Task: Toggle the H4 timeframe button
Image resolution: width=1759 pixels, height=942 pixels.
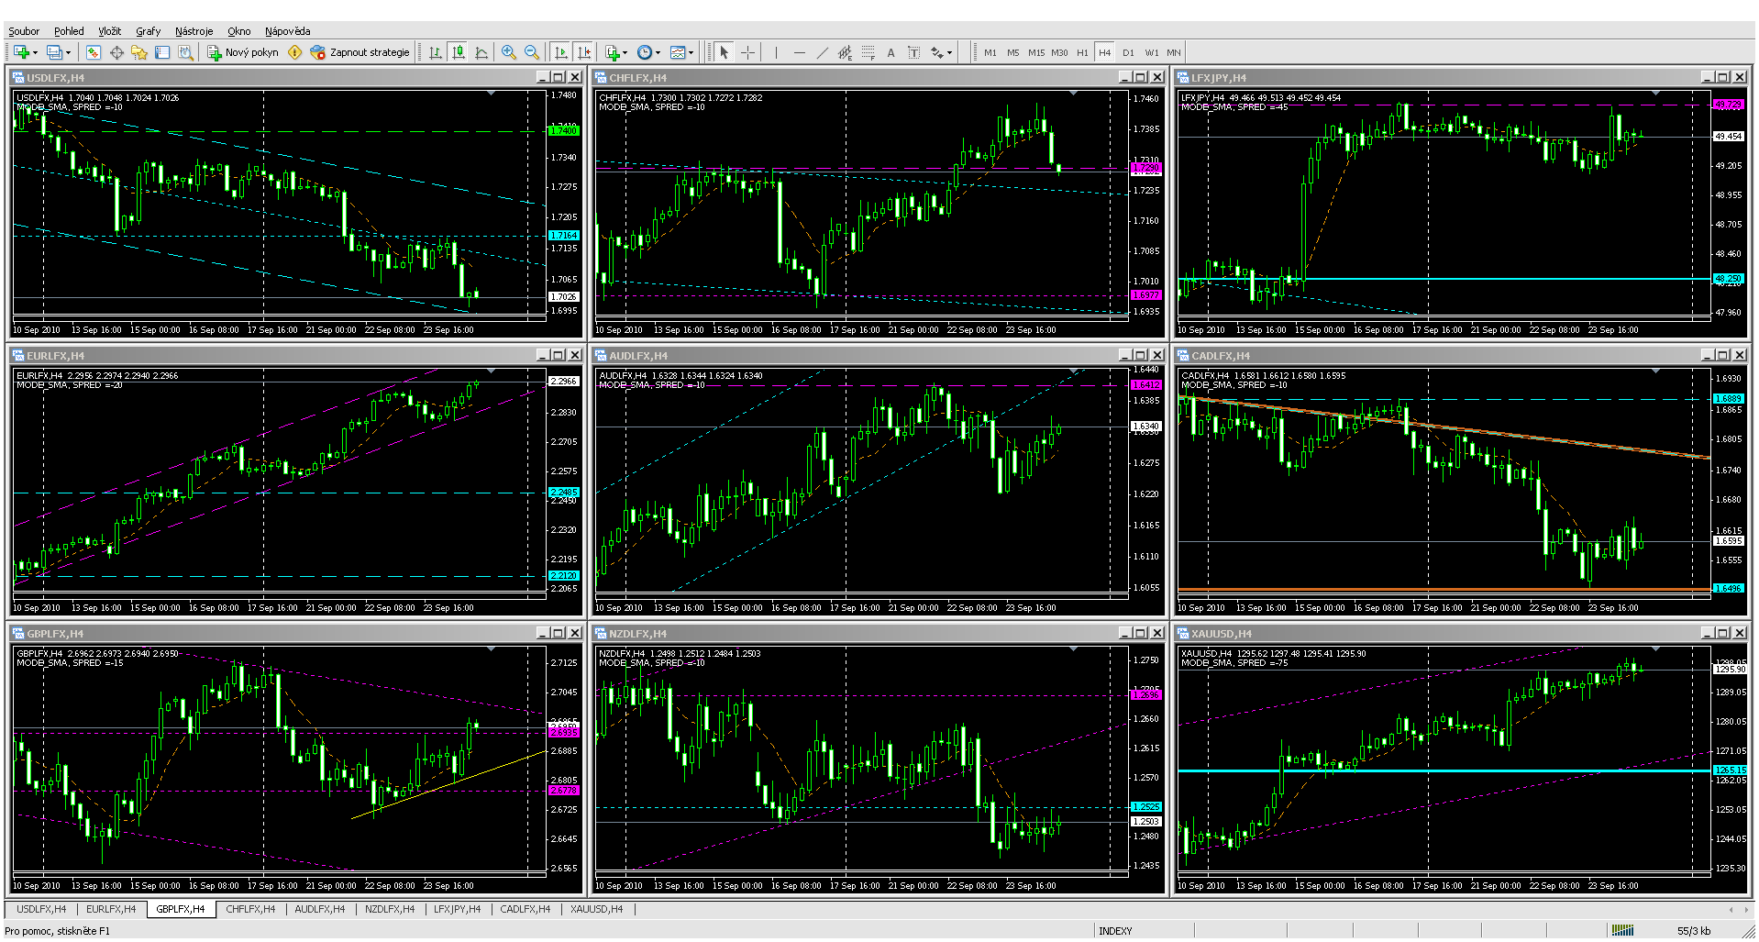Action: (1105, 53)
